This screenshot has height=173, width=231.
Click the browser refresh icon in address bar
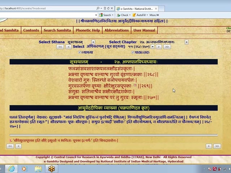pos(109,8)
